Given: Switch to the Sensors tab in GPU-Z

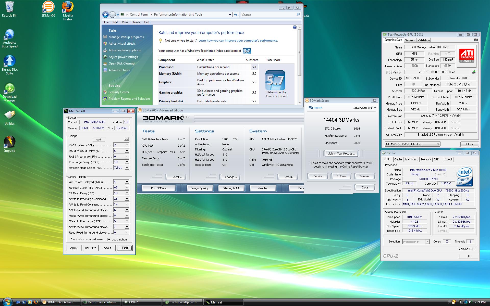Looking at the screenshot, I should (x=410, y=40).
